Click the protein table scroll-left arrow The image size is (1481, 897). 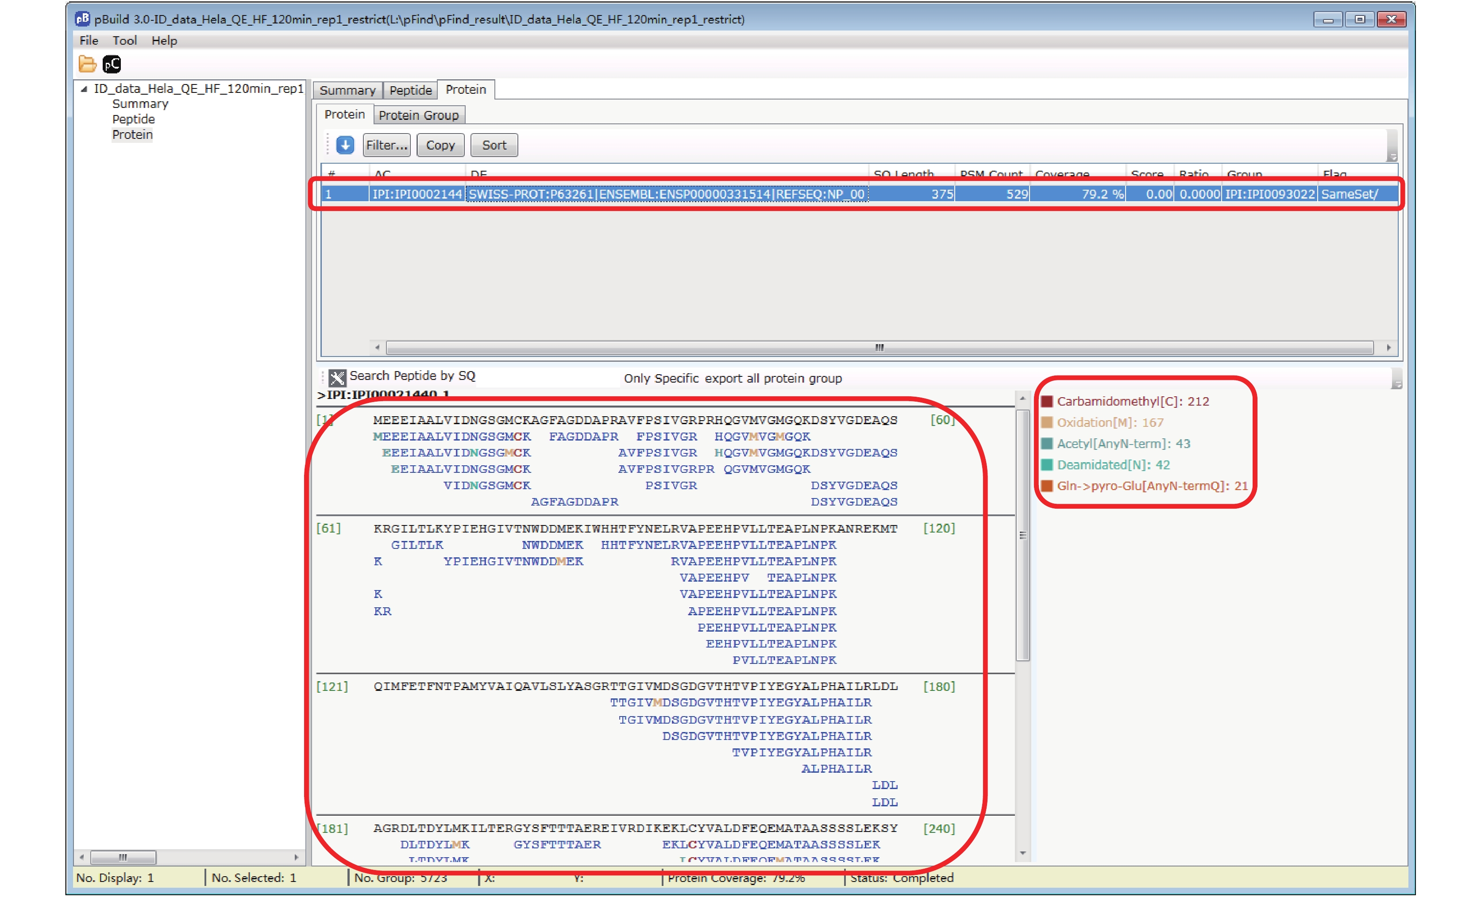[377, 347]
